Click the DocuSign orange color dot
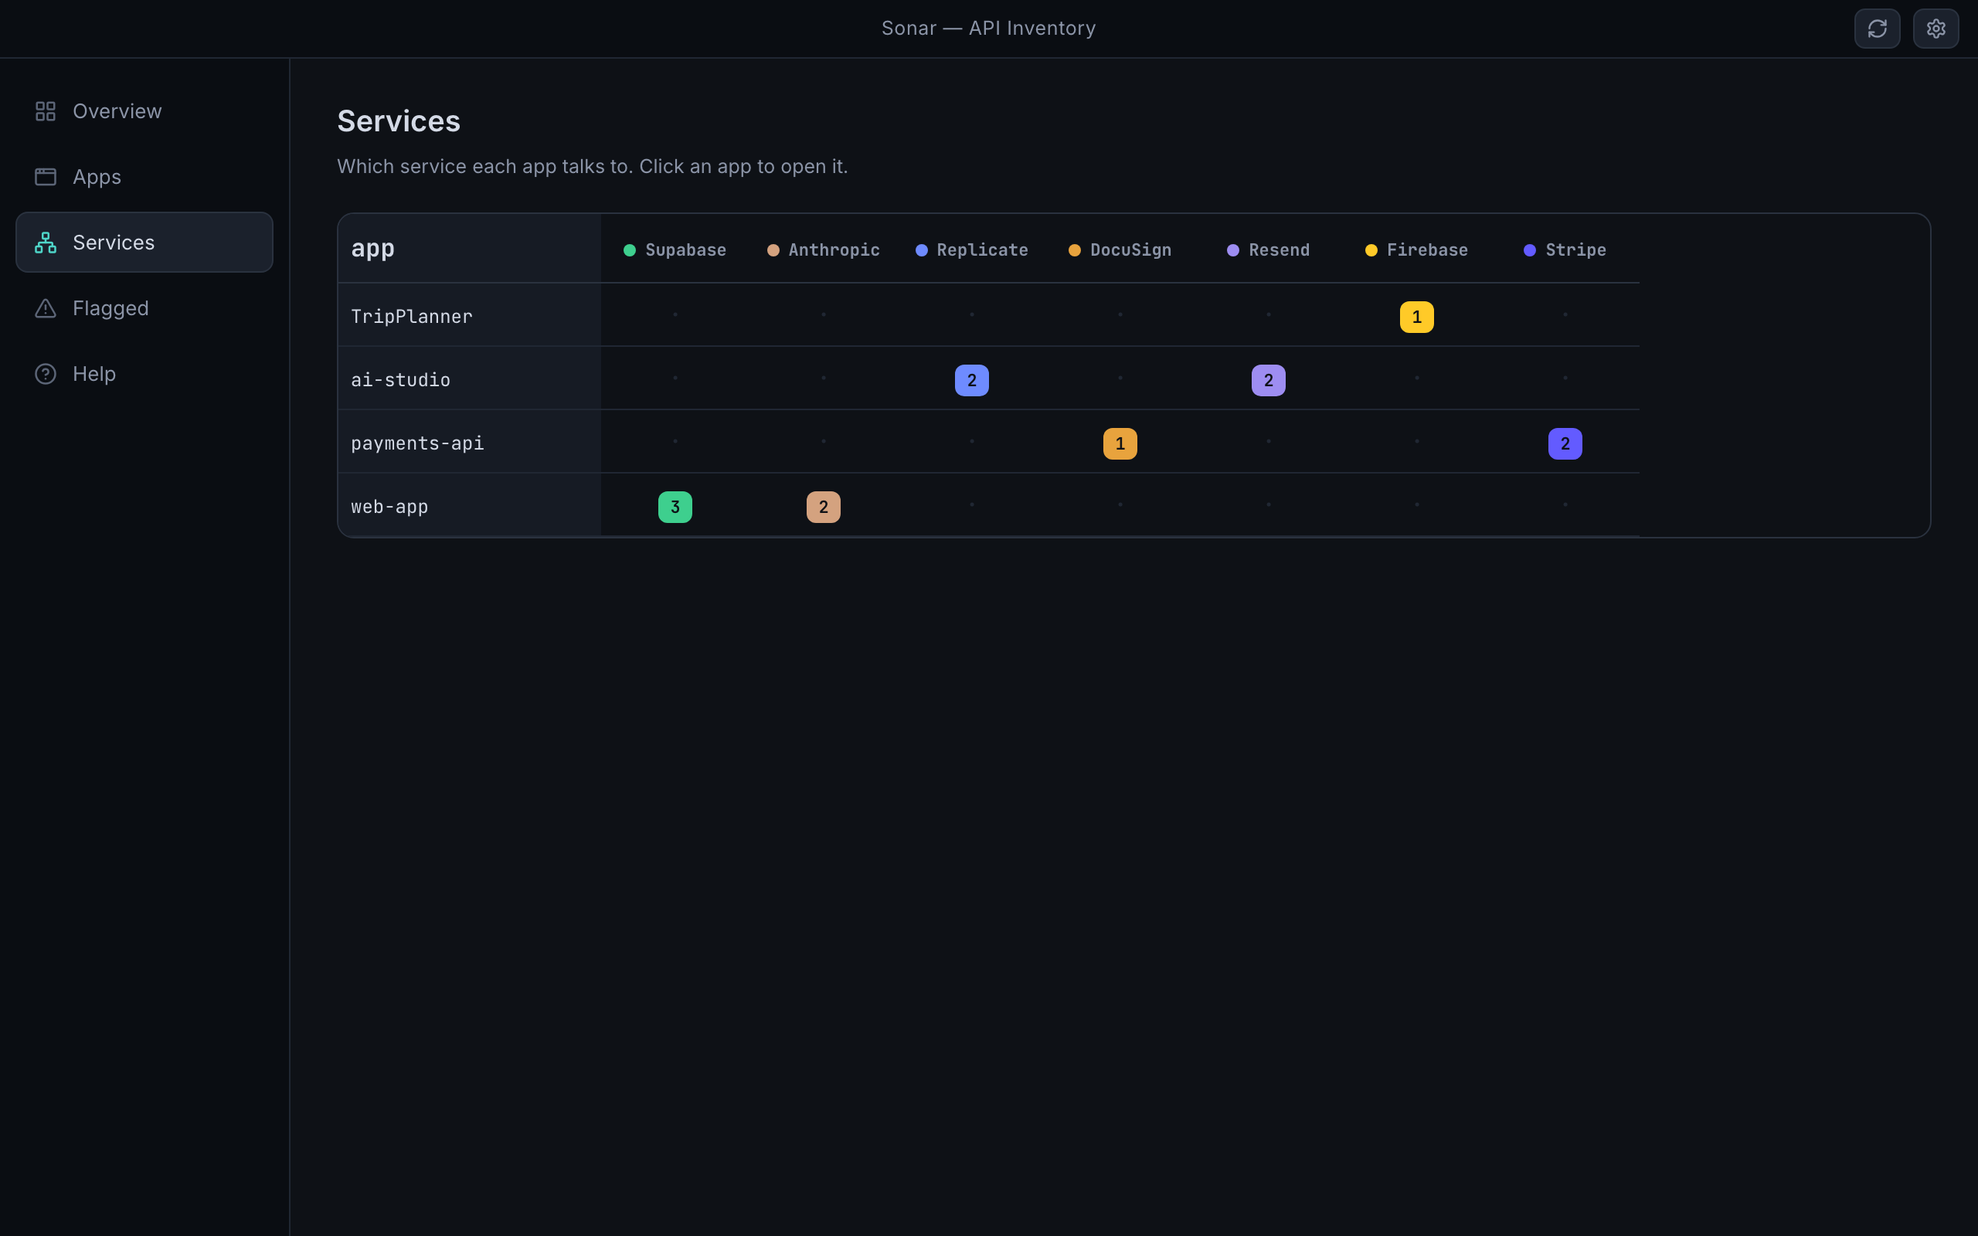The width and height of the screenshot is (1978, 1236). point(1075,250)
